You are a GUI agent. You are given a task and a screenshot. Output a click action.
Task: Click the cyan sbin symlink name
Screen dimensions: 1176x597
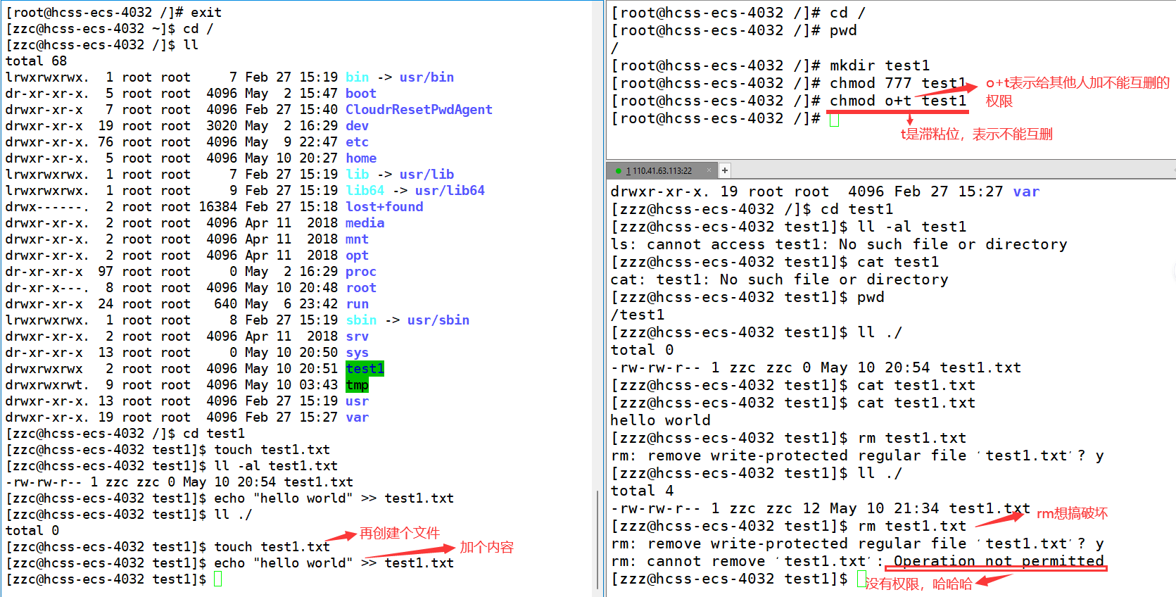(x=361, y=320)
